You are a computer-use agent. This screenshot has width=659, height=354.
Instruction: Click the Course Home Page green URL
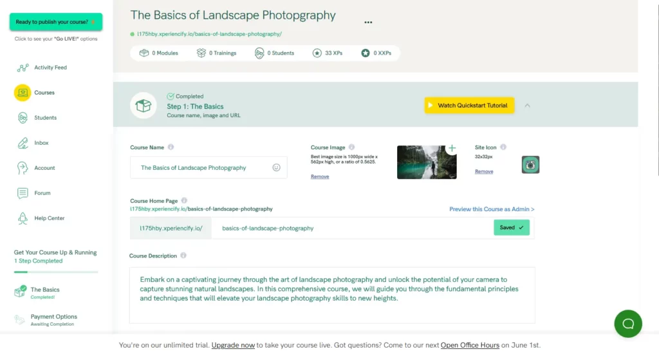(x=201, y=209)
